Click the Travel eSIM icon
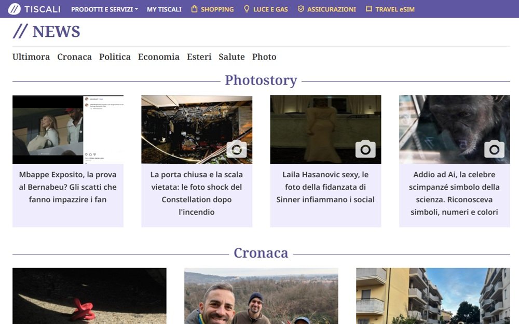519x324 pixels. coord(369,9)
